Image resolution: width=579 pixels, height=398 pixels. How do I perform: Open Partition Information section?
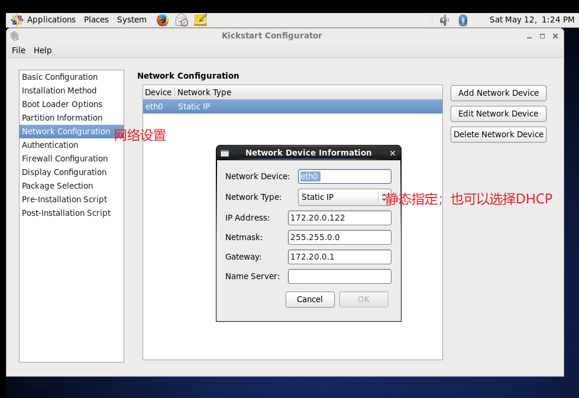click(x=72, y=118)
